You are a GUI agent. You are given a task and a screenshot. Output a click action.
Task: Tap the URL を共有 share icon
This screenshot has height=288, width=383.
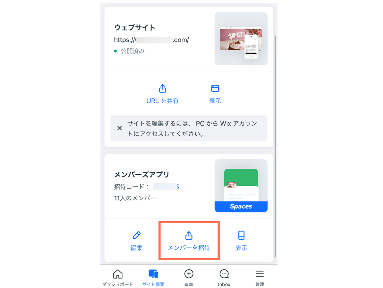click(x=163, y=88)
